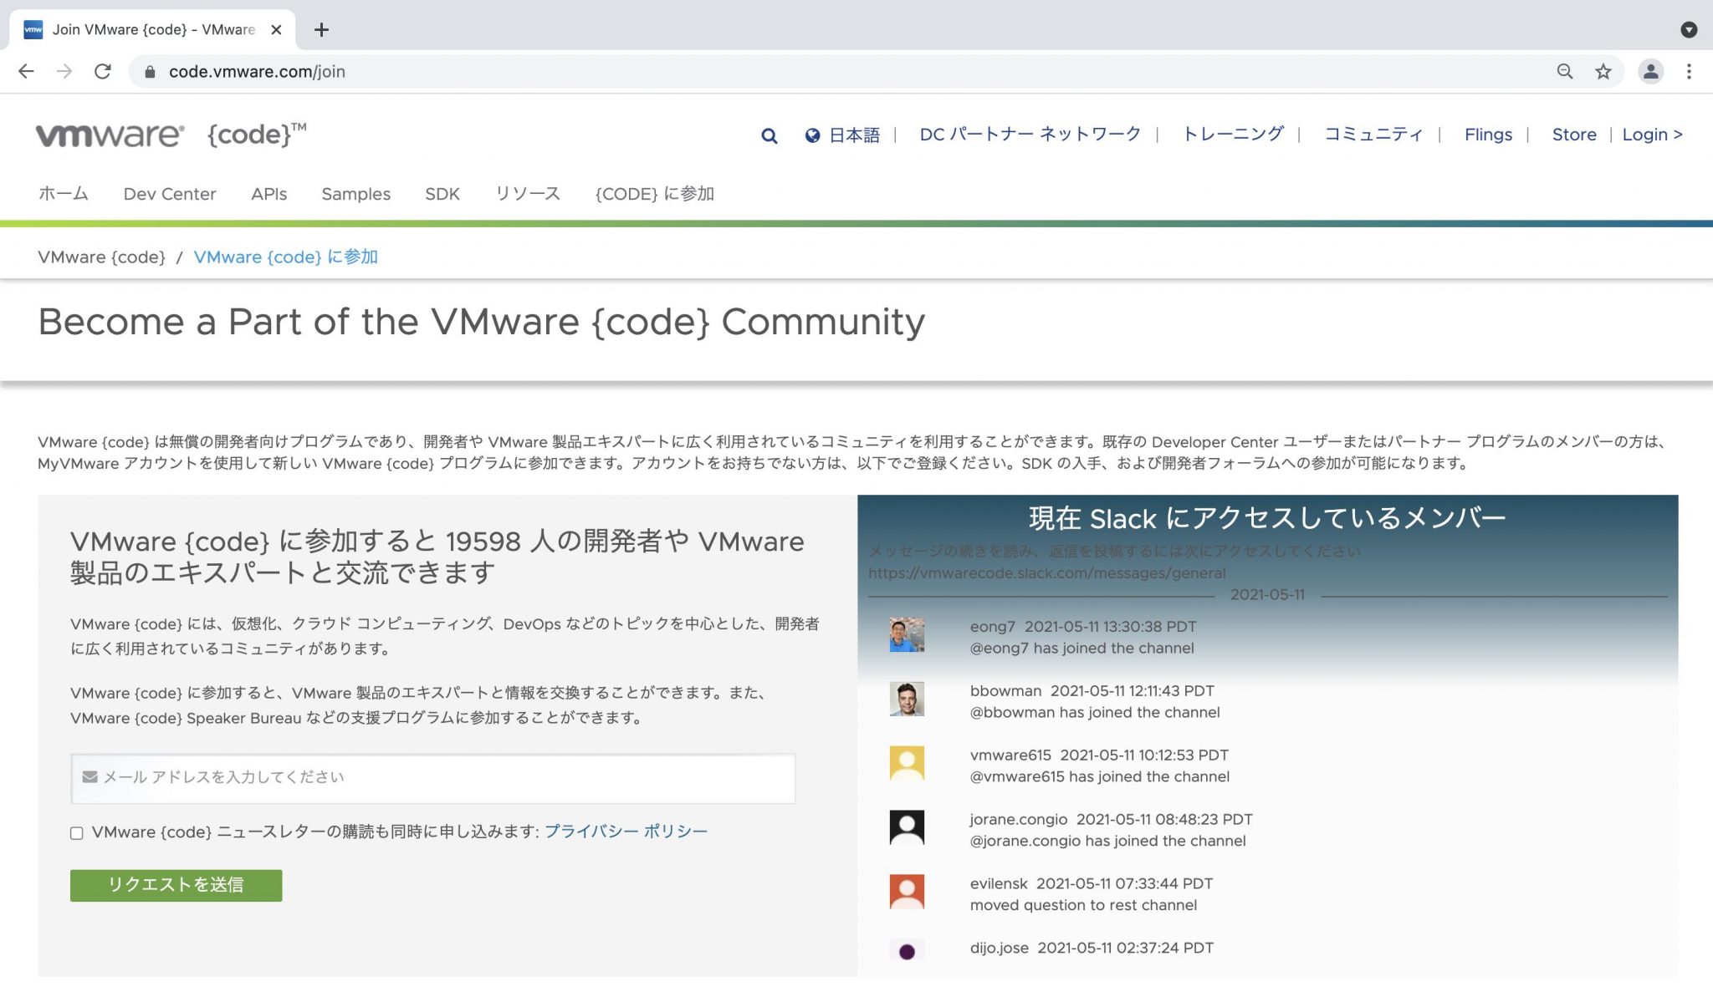Click browser zoom magnifier icon
The height and width of the screenshot is (997, 1713).
pos(1564,72)
